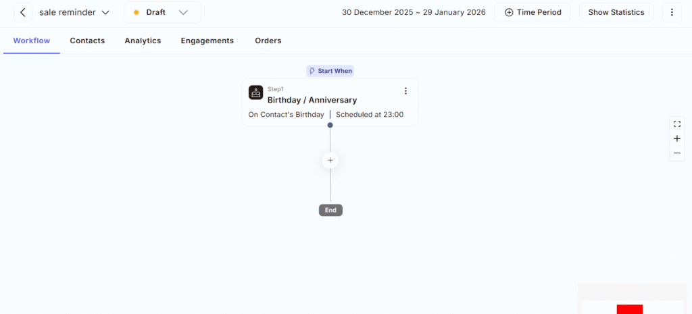Click the Time Period button
Image resolution: width=692 pixels, height=314 pixels.
(533, 12)
